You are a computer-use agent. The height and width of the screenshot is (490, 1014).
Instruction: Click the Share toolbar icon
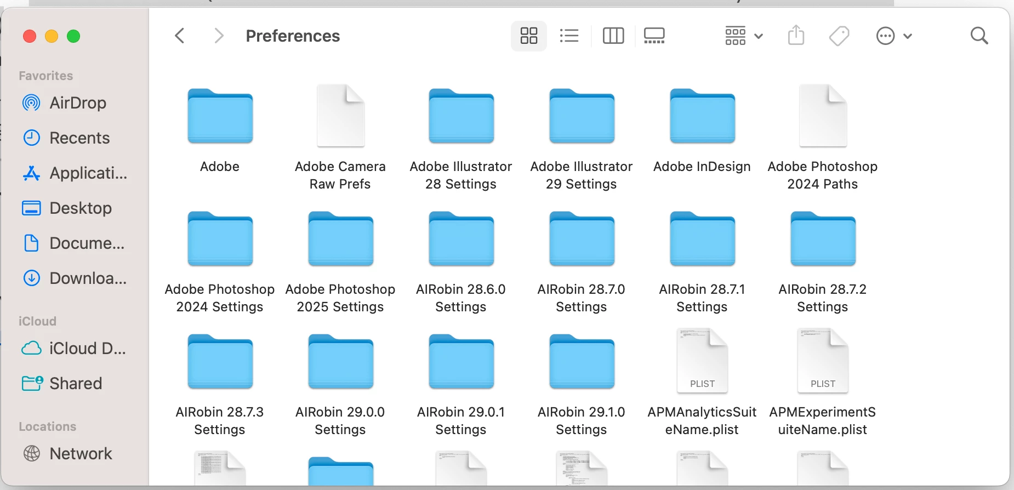click(x=796, y=36)
